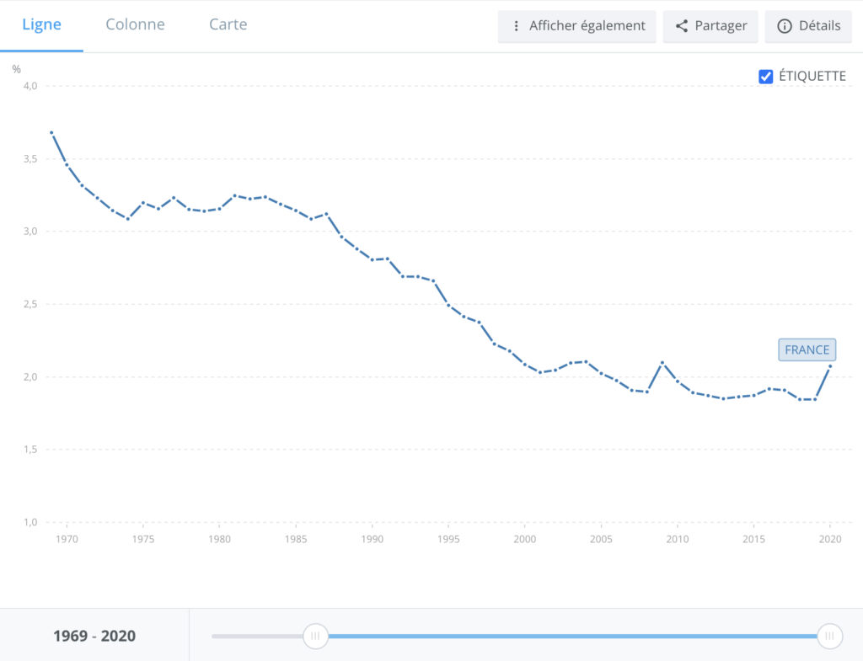Click the 2009 peak data point
This screenshot has height=661, width=863.
point(662,363)
